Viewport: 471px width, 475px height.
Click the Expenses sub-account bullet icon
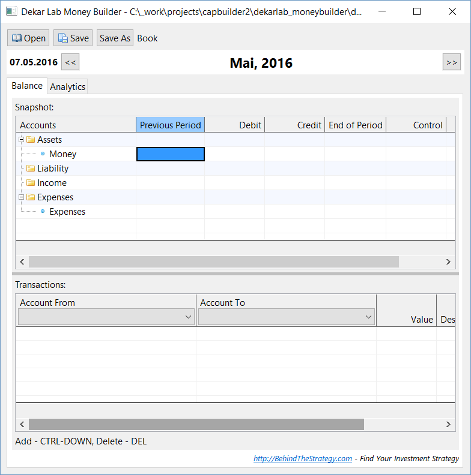pos(43,211)
